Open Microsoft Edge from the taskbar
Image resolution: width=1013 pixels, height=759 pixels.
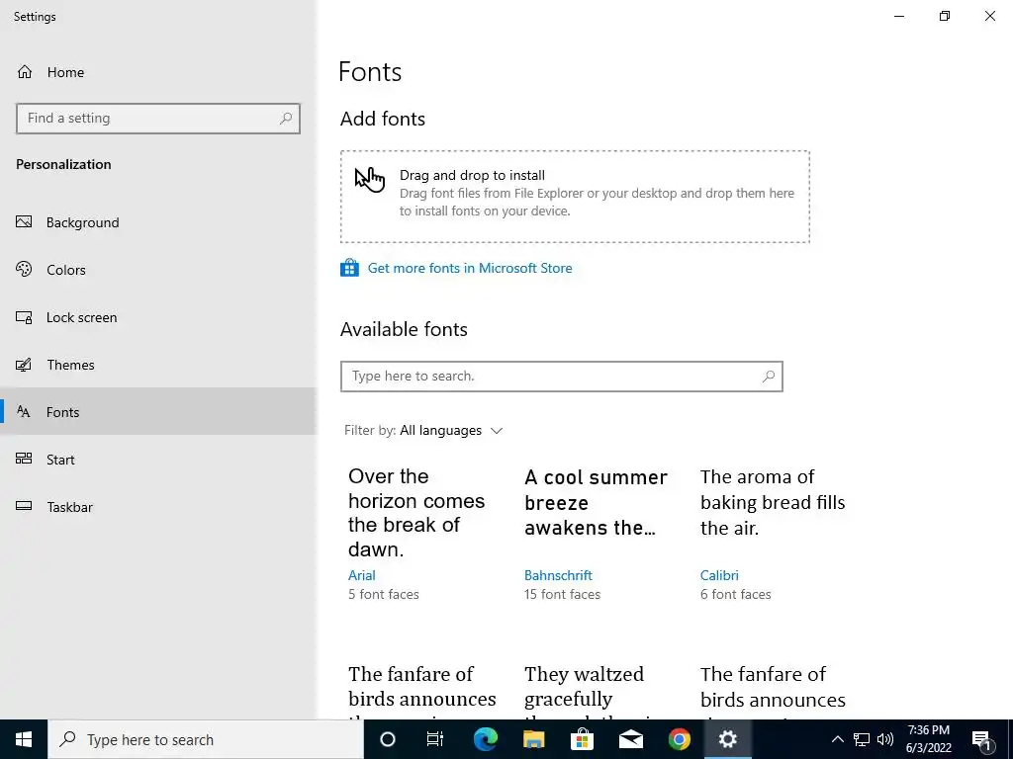click(485, 739)
